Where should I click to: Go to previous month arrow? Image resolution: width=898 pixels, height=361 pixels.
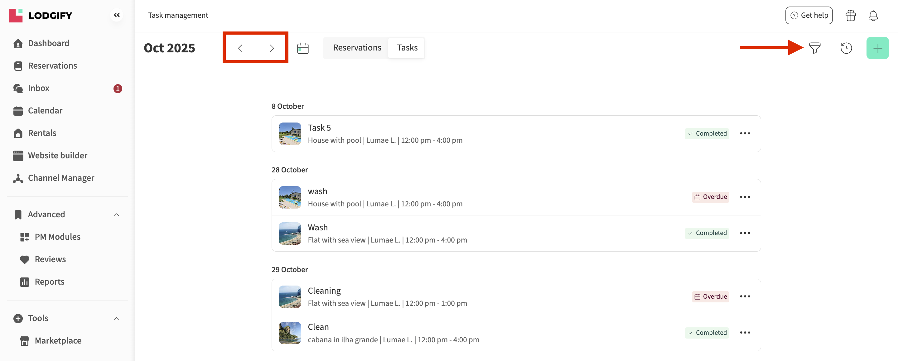(x=240, y=48)
